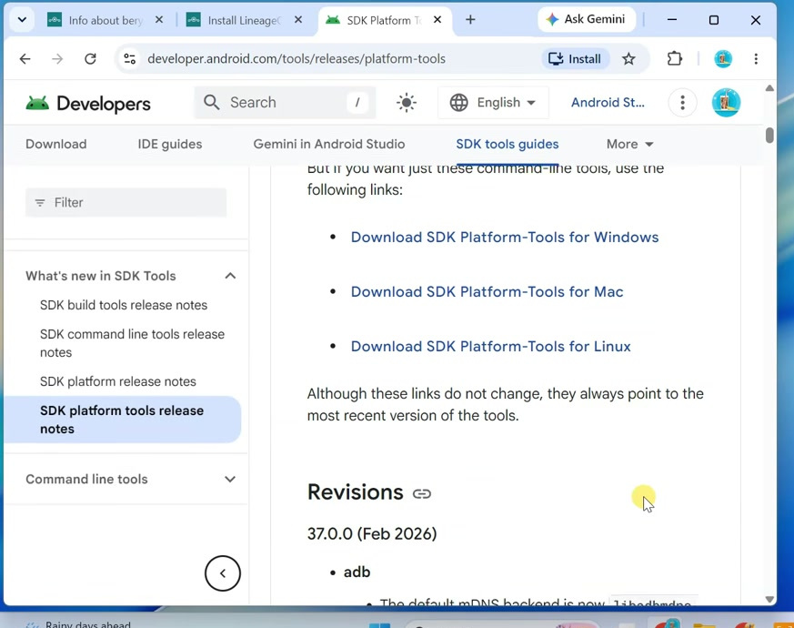Select the Download nav tab
This screenshot has height=628, width=794.
[56, 144]
